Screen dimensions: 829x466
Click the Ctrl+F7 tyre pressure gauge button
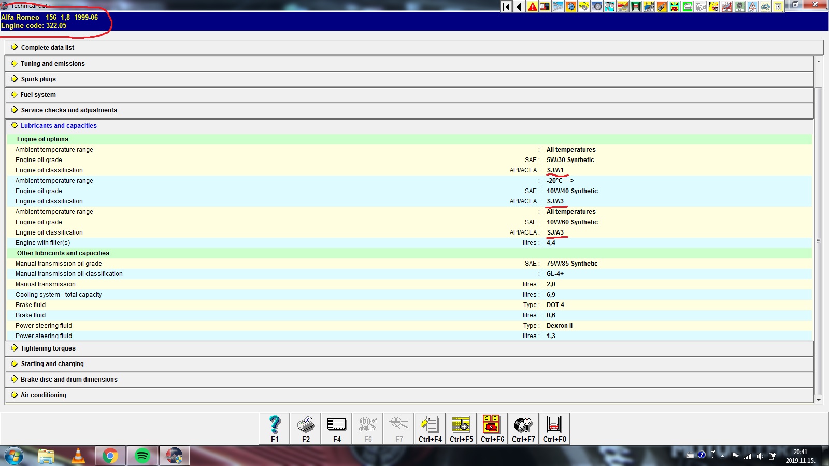point(523,428)
